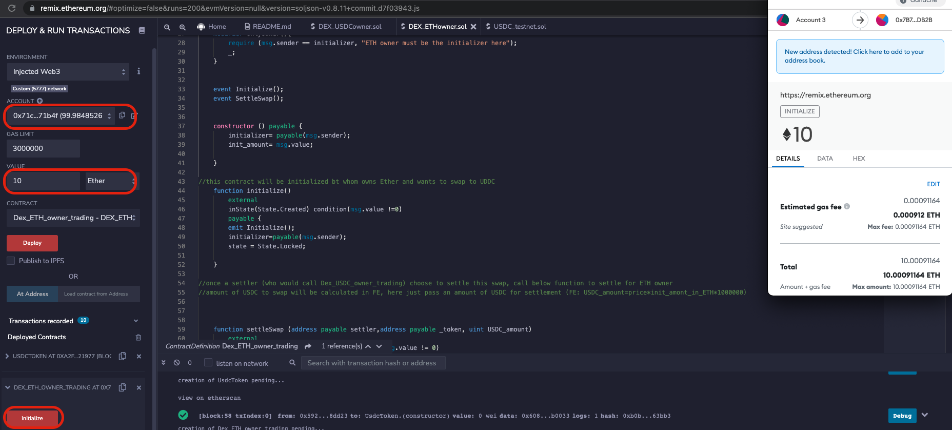
Task: Click EDIT gas fee link in MetaMask
Action: click(934, 184)
